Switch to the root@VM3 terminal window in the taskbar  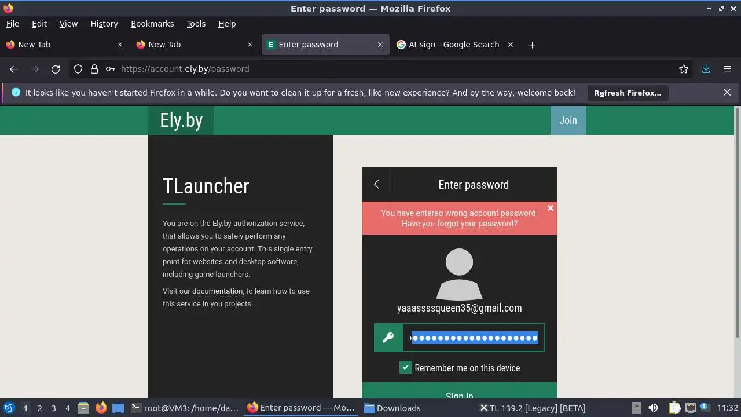pos(185,408)
